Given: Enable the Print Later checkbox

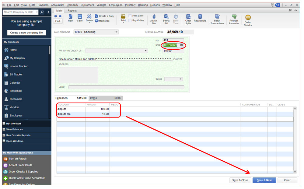Looking at the screenshot, I should [x=130, y=16].
